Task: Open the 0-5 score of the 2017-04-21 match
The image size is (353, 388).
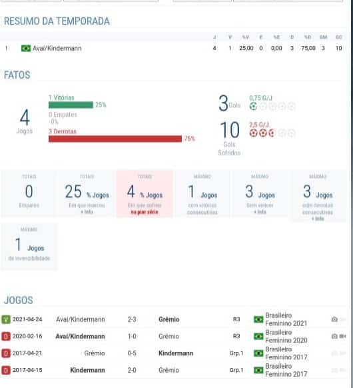Action: (x=132, y=353)
